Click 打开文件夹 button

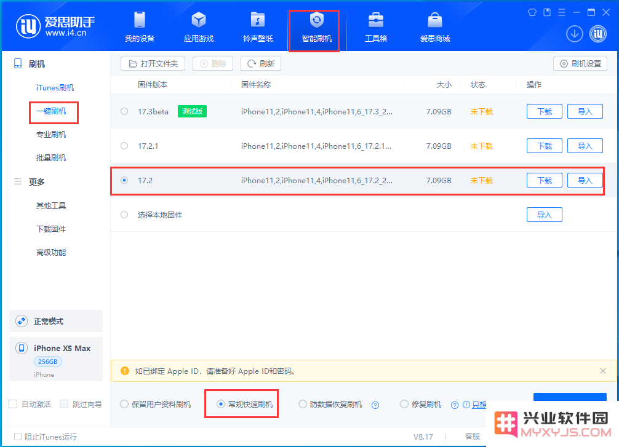pyautogui.click(x=153, y=63)
